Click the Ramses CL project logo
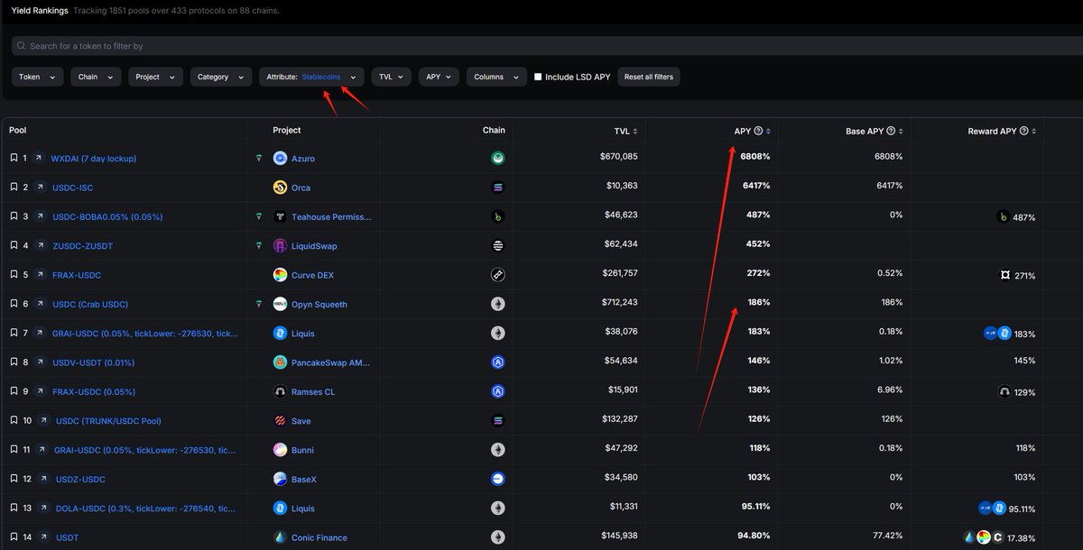1083x550 pixels. pos(280,391)
